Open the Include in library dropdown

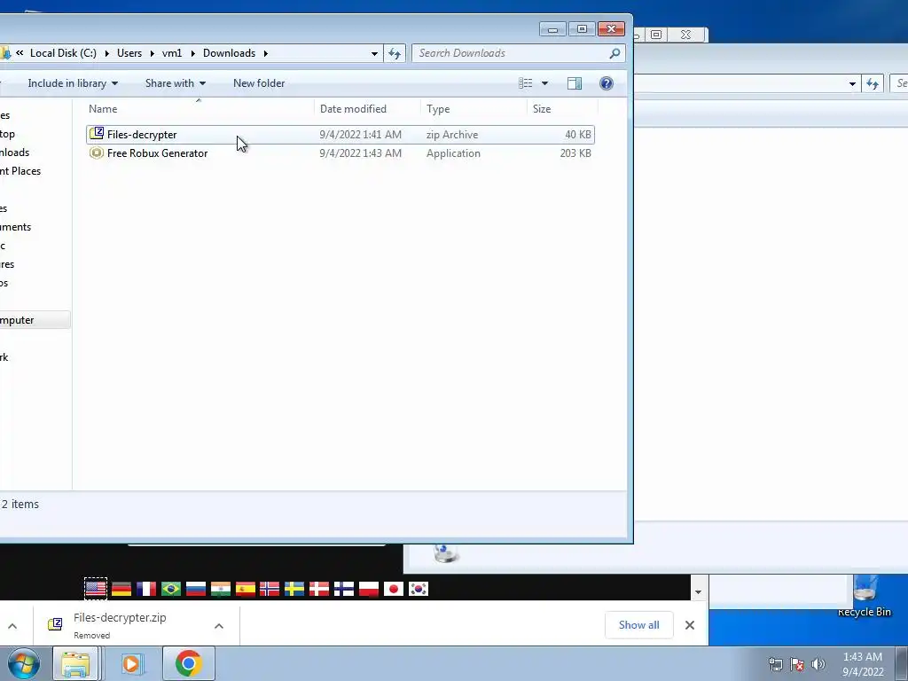(x=73, y=83)
